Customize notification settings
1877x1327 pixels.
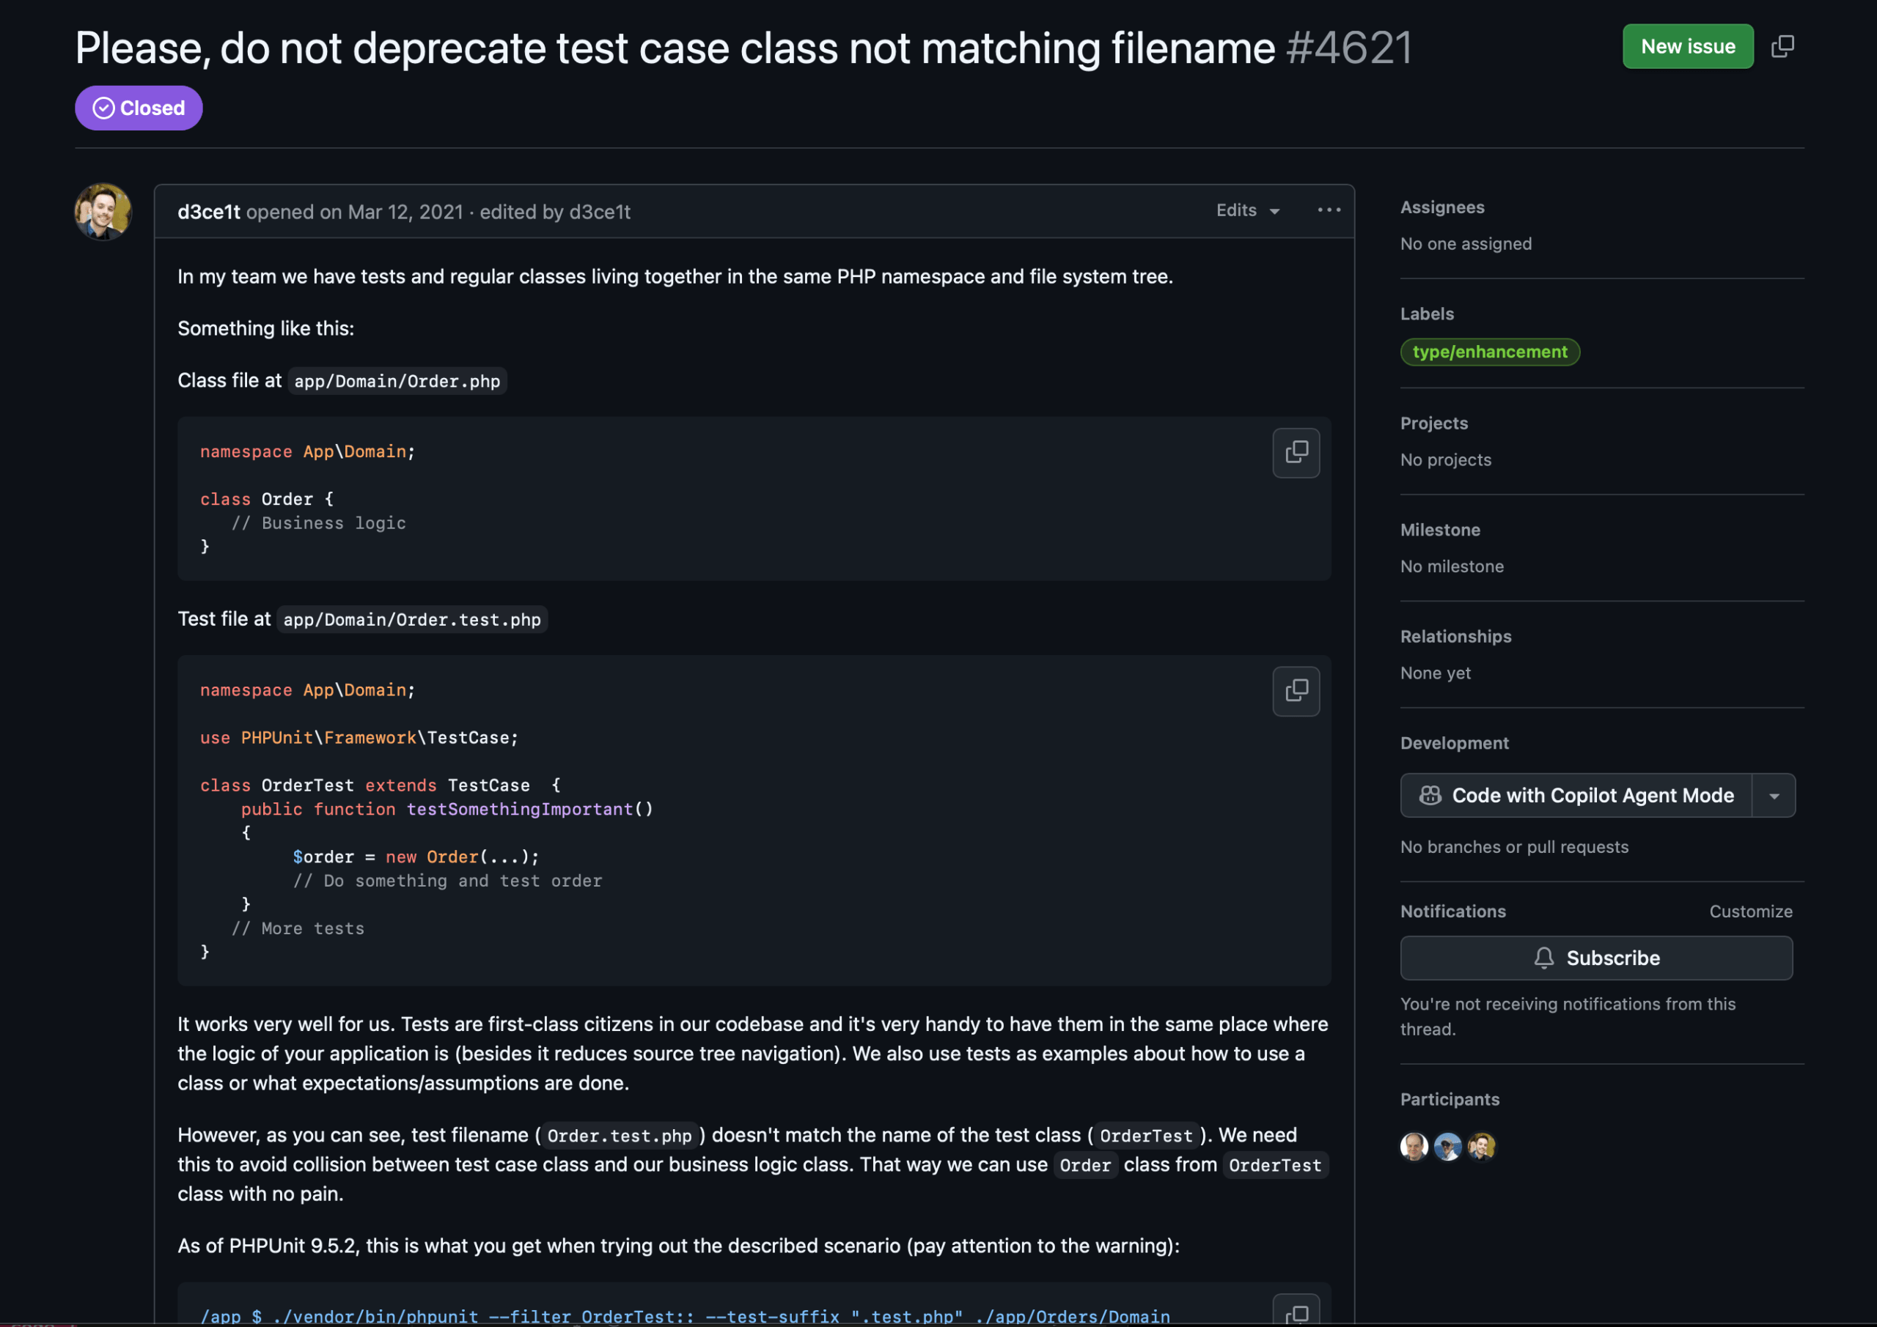pyautogui.click(x=1750, y=912)
